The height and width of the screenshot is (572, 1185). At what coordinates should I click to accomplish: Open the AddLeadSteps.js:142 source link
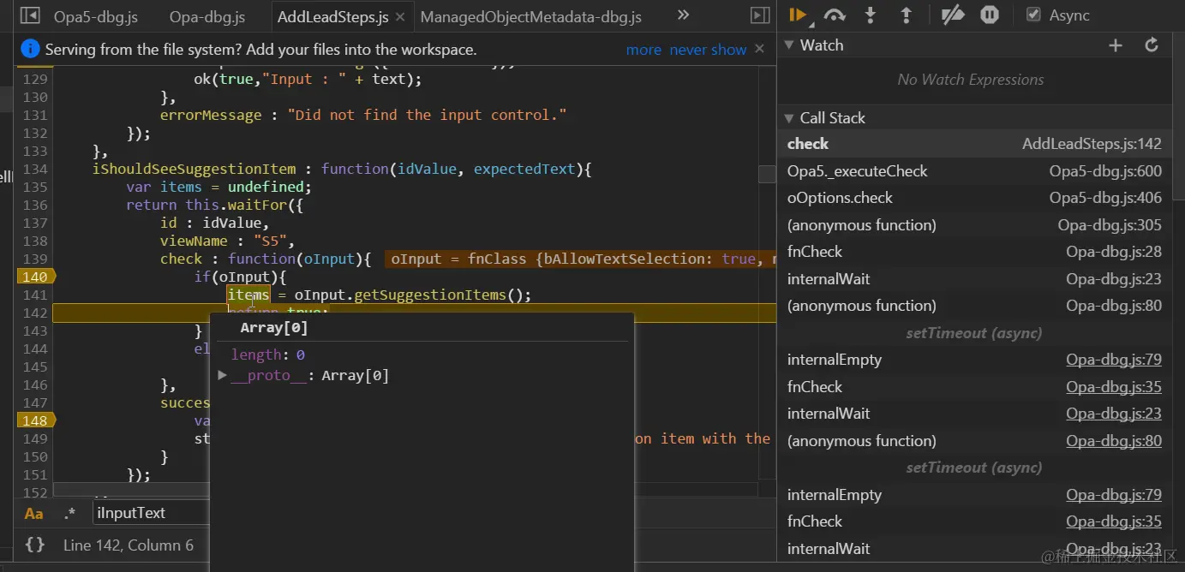(1092, 144)
